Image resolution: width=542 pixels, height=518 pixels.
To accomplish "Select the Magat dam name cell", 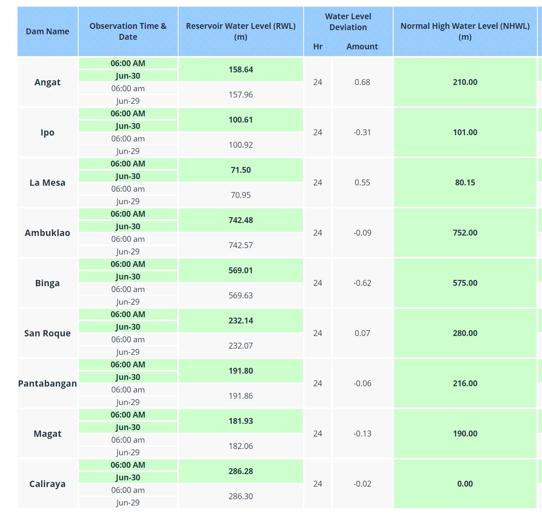I will click(47, 433).
